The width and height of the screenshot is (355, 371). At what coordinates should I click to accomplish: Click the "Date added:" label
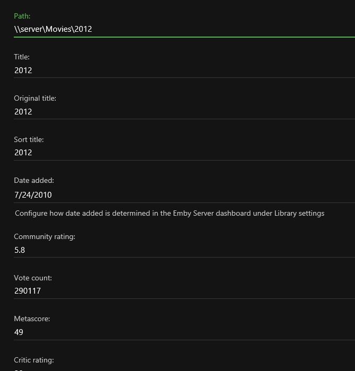point(34,180)
